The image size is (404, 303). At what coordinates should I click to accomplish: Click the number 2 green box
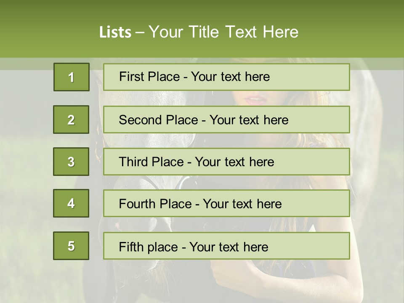71,120
